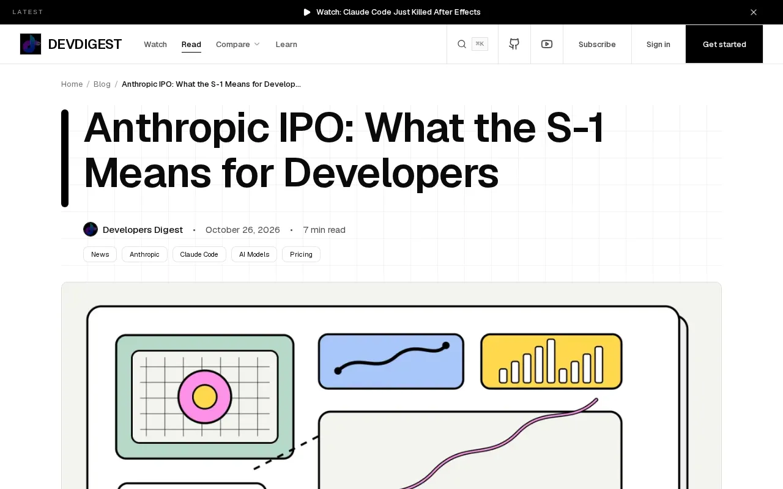
Task: Open the Watch nav item
Action: [155, 44]
